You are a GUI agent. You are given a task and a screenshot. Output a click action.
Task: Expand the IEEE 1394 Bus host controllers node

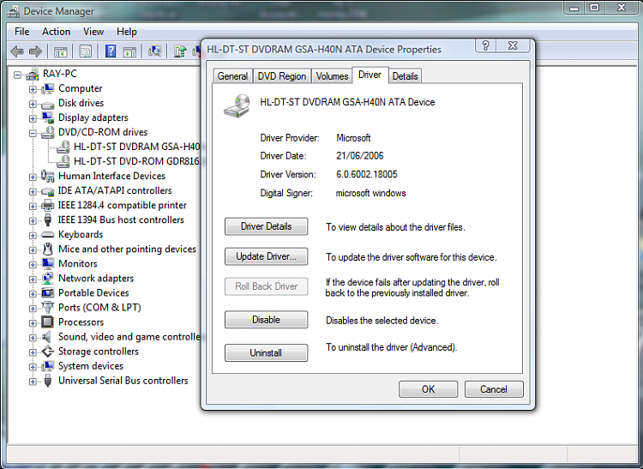coord(33,221)
